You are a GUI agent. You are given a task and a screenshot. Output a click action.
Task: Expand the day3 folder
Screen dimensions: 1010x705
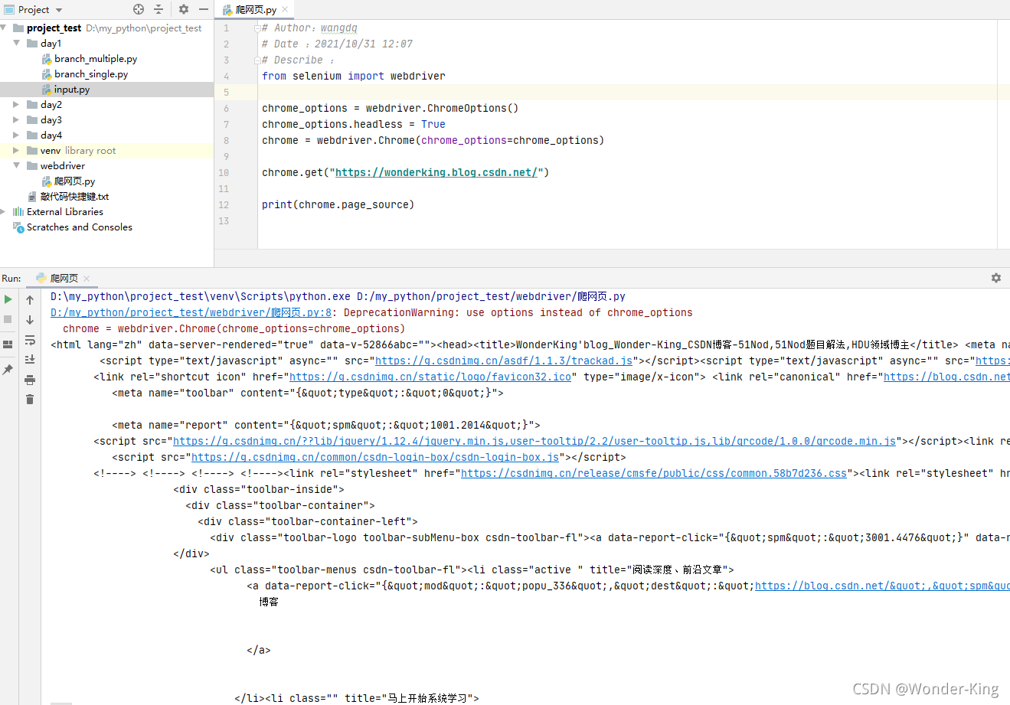[17, 120]
